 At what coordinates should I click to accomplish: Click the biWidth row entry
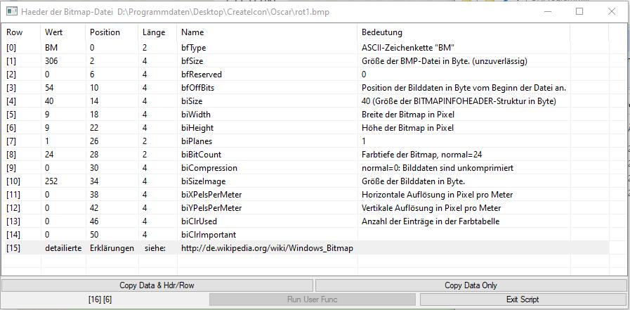[x=196, y=115]
